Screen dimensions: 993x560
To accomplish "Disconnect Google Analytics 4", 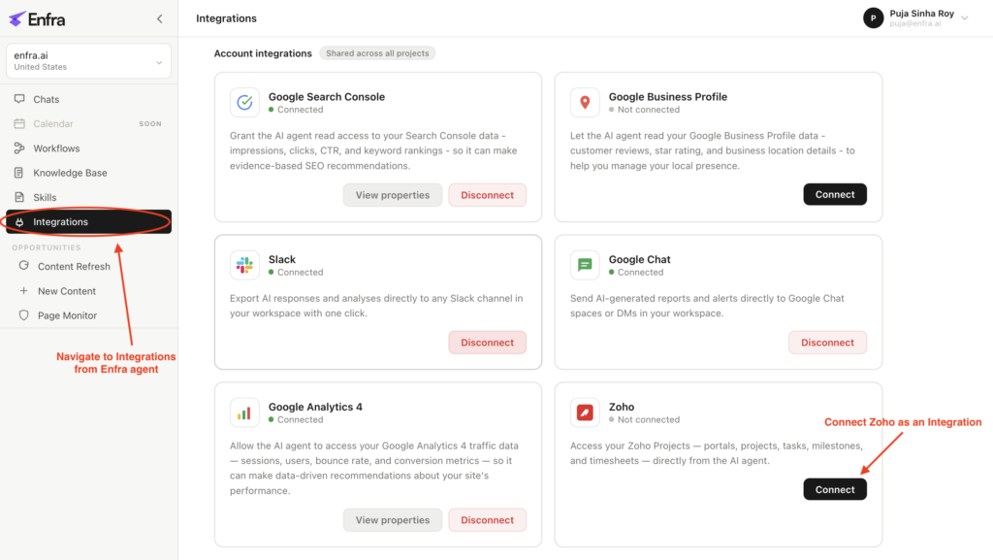I will tap(487, 520).
